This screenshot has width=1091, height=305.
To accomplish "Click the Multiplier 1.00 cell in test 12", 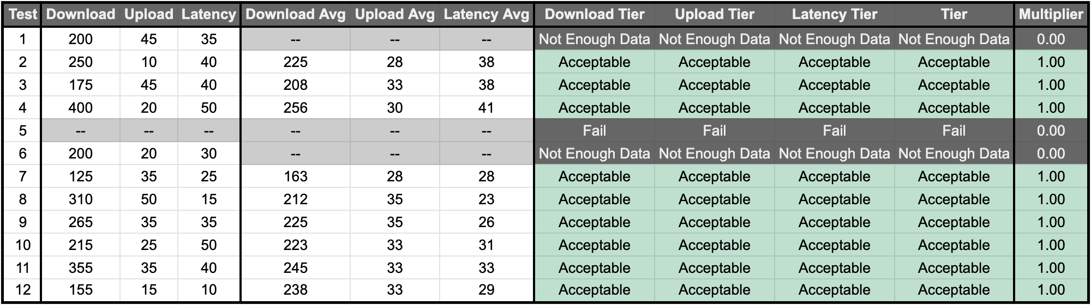I will pyautogui.click(x=1051, y=290).
